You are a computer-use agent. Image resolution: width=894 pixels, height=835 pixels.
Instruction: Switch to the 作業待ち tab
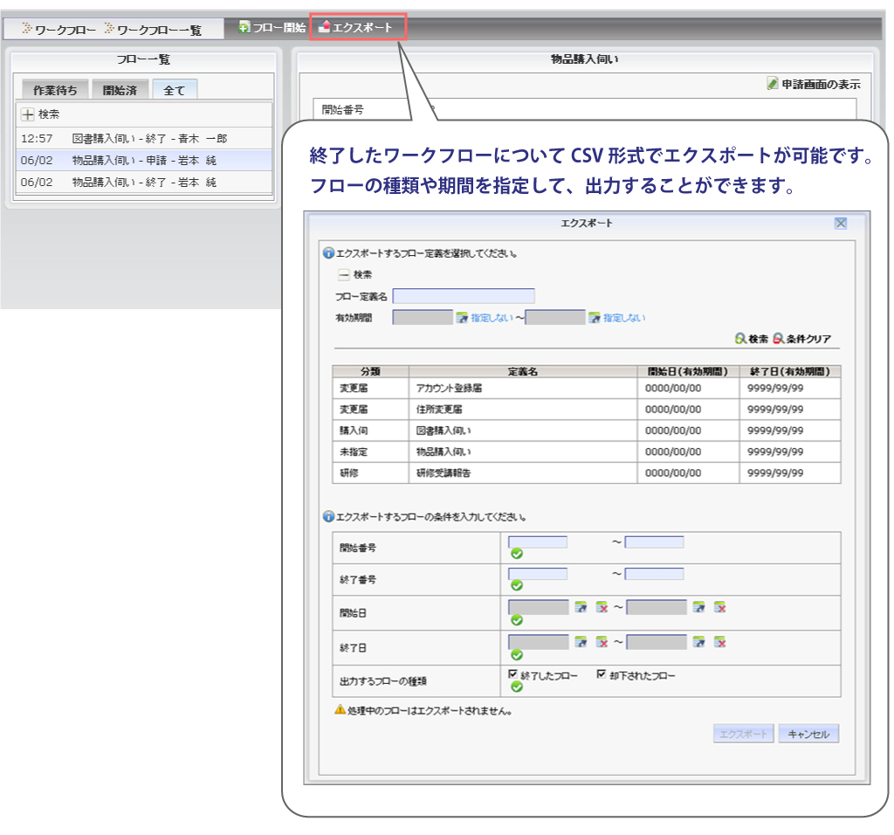(55, 90)
